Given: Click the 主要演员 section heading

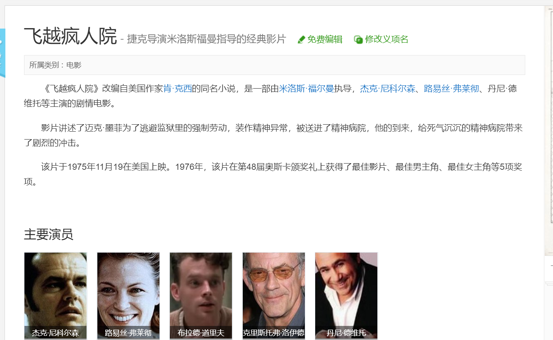Looking at the screenshot, I should [x=48, y=234].
